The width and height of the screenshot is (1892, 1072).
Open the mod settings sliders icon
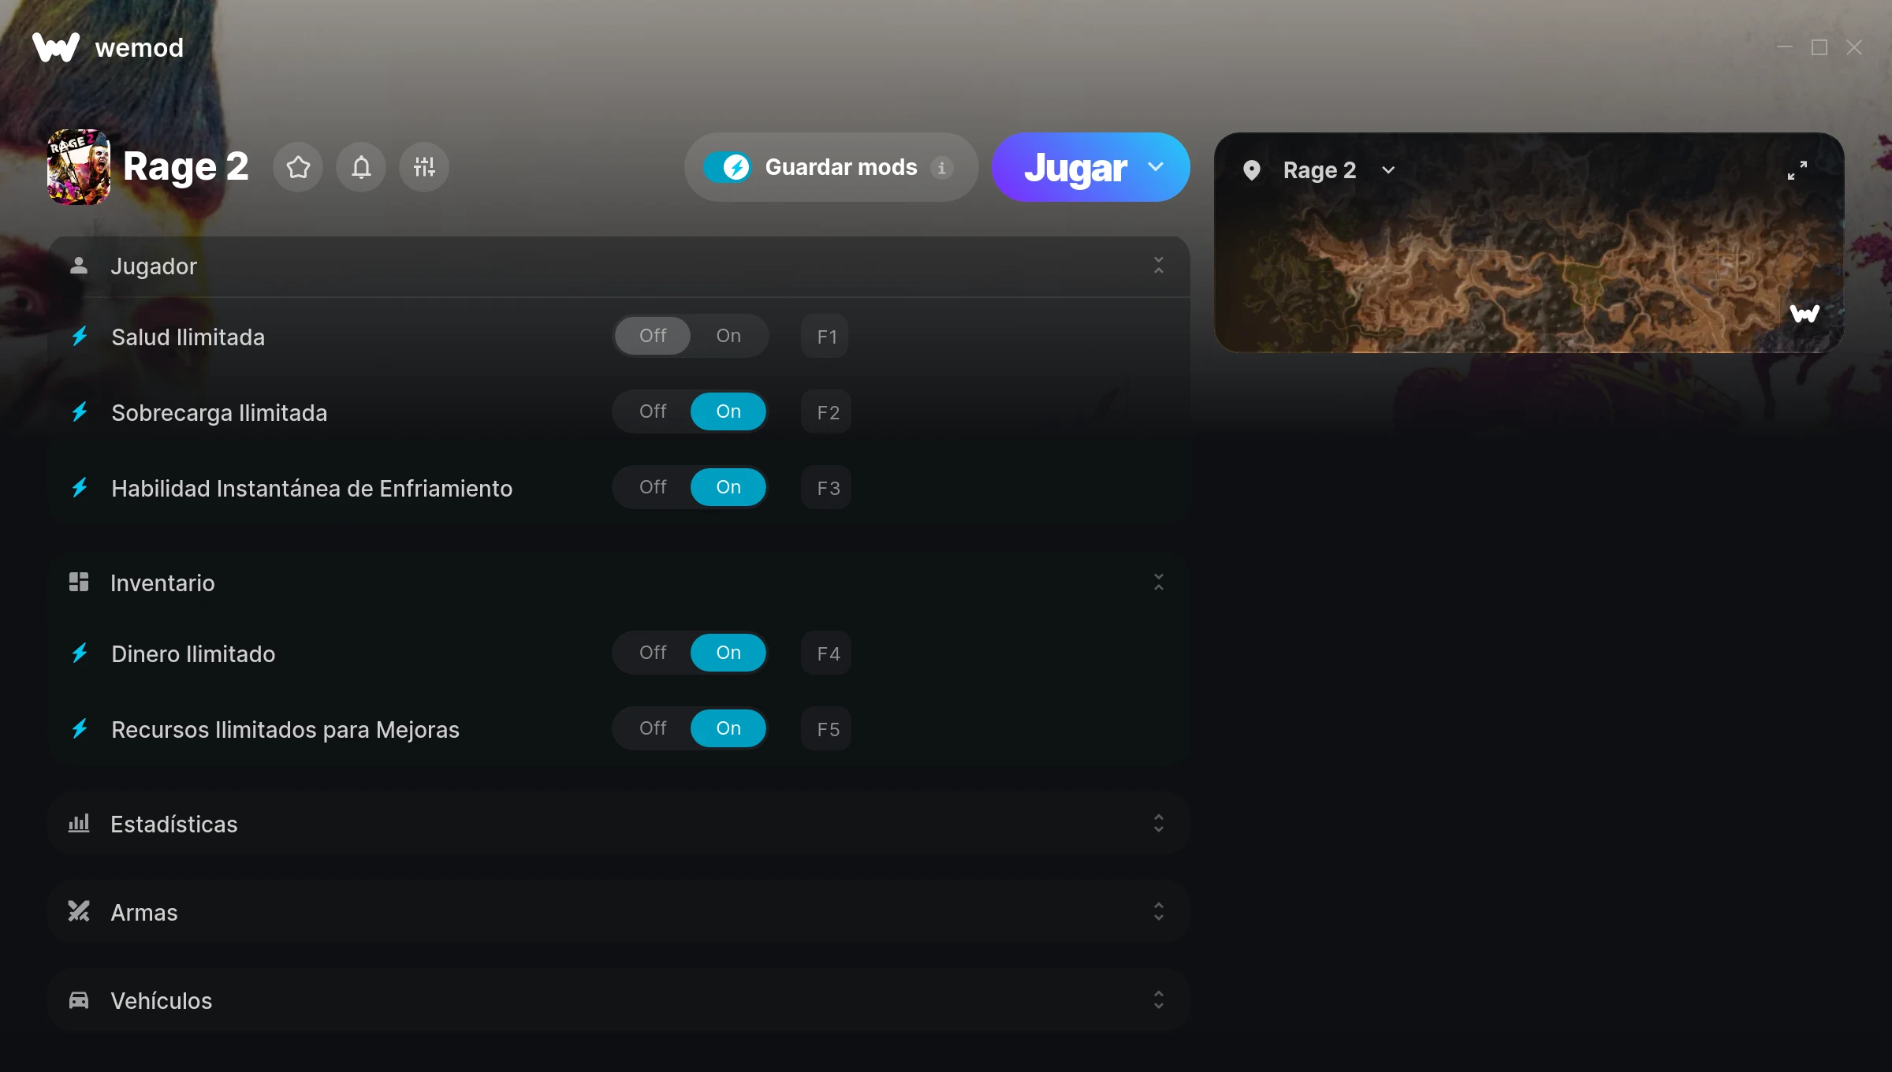tap(424, 167)
